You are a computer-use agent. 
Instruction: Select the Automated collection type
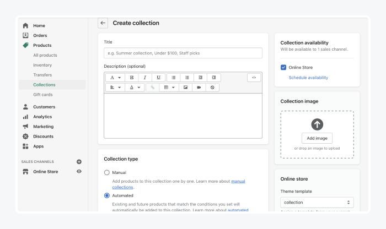coord(107,195)
